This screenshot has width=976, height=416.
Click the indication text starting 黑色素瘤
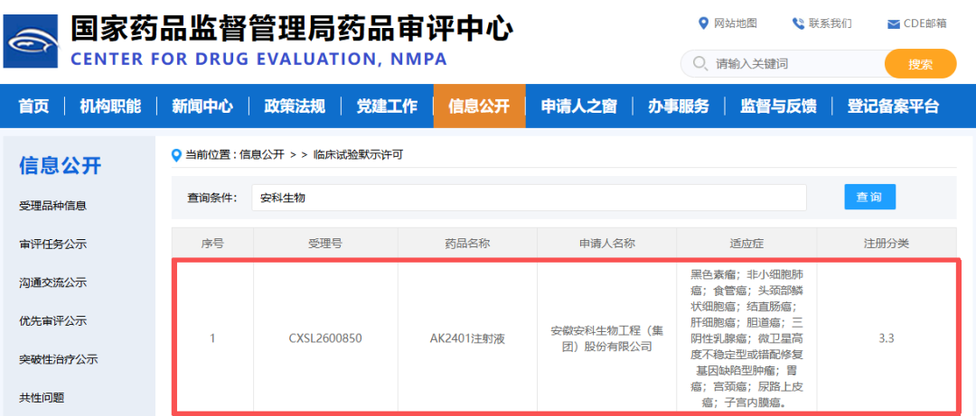tap(746, 338)
